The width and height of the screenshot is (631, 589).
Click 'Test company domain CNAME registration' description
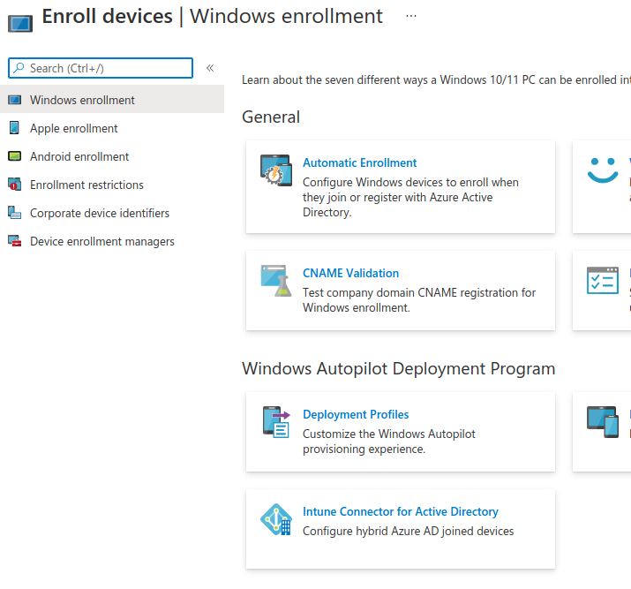tap(419, 300)
